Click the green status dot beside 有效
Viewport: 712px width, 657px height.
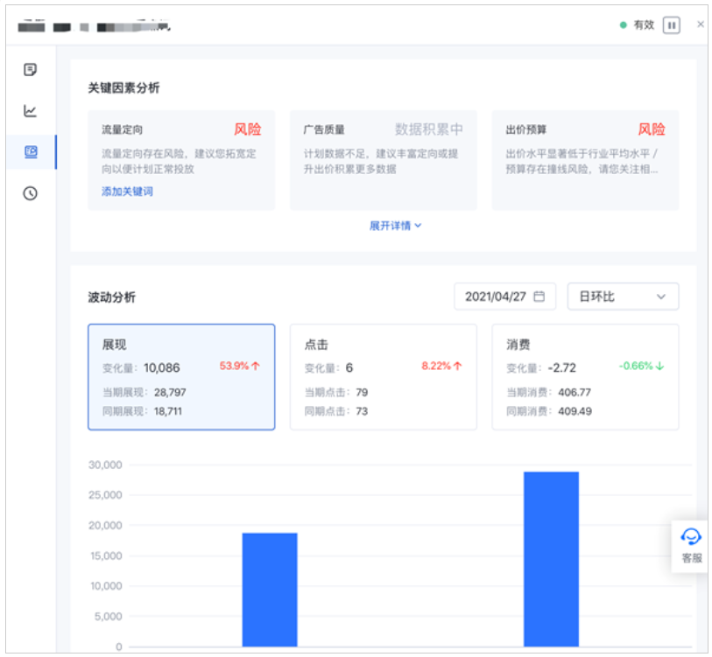tap(623, 24)
